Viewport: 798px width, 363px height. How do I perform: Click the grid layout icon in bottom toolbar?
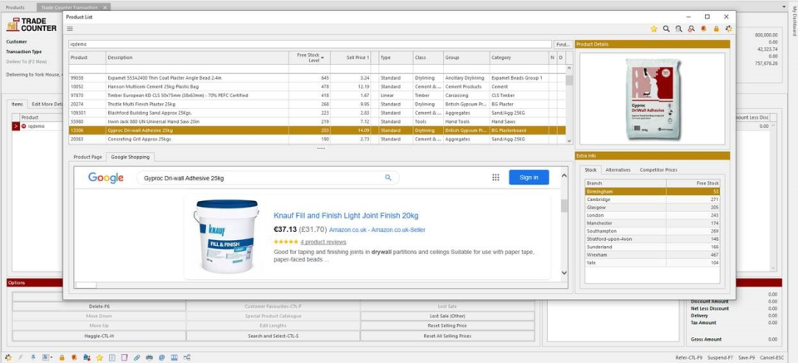pyautogui.click(x=45, y=357)
